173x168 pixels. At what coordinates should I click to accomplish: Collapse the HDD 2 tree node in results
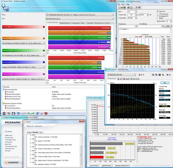click(x=31, y=139)
